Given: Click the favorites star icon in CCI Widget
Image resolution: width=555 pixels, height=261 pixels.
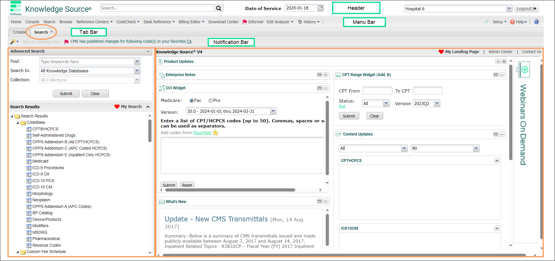Looking at the screenshot, I should [215, 133].
